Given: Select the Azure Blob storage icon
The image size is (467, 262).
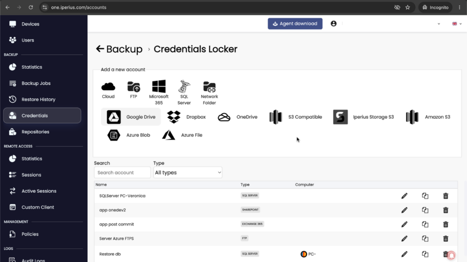Looking at the screenshot, I should coord(114,135).
